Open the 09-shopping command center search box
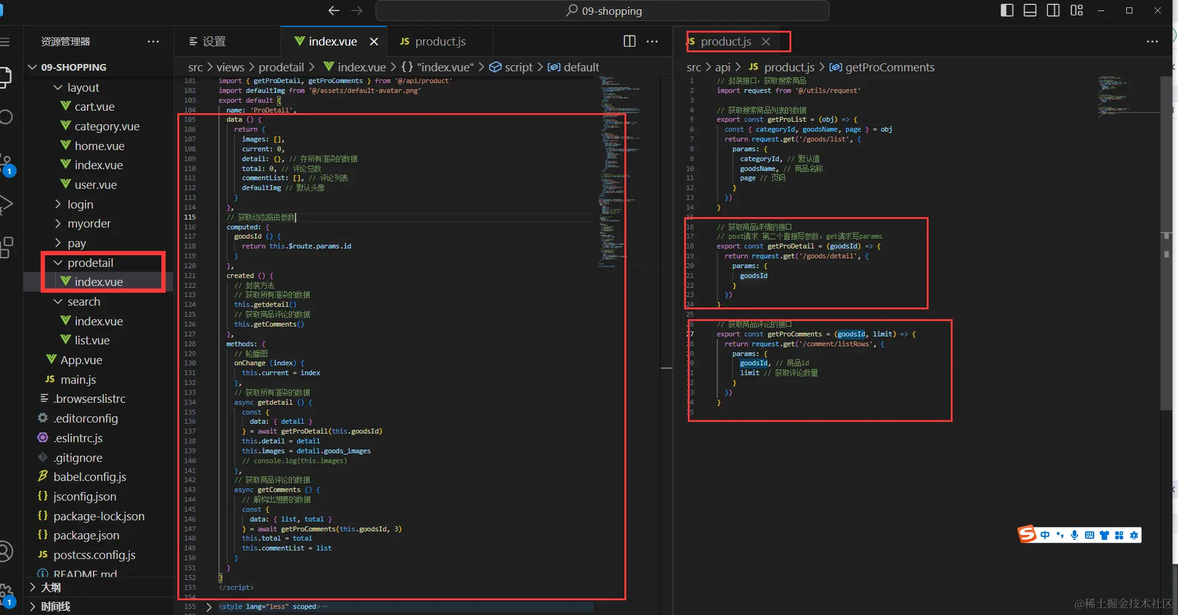Image resolution: width=1178 pixels, height=615 pixels. 602,10
